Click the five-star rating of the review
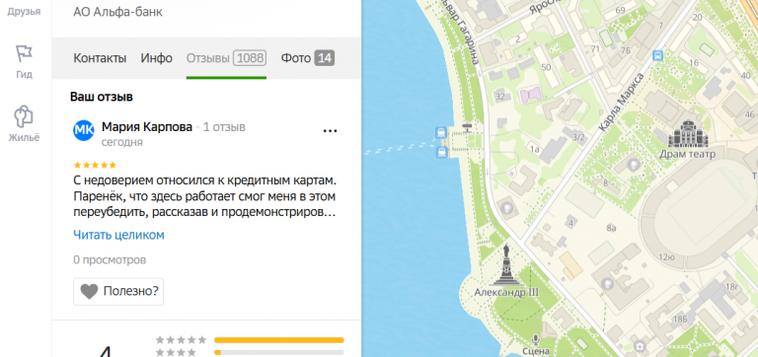Viewport: 758px width, 357px height. 95,166
